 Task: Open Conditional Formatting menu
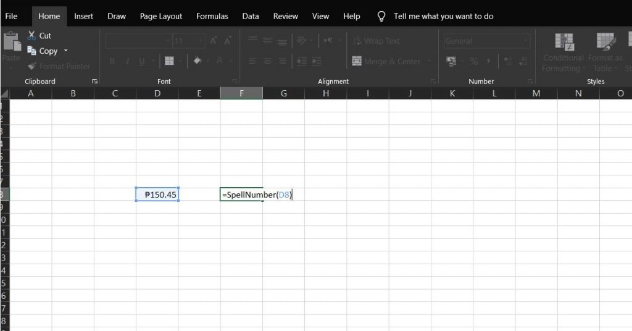pyautogui.click(x=563, y=52)
